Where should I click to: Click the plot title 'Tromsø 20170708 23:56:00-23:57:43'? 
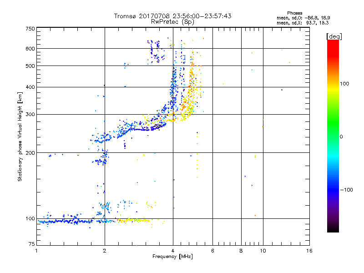click(x=172, y=16)
